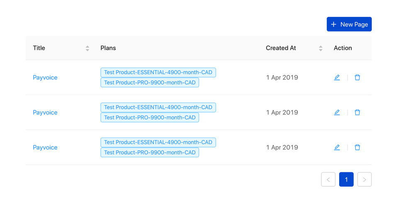Click the Plans column header
The width and height of the screenshot is (398, 205).
click(x=108, y=48)
